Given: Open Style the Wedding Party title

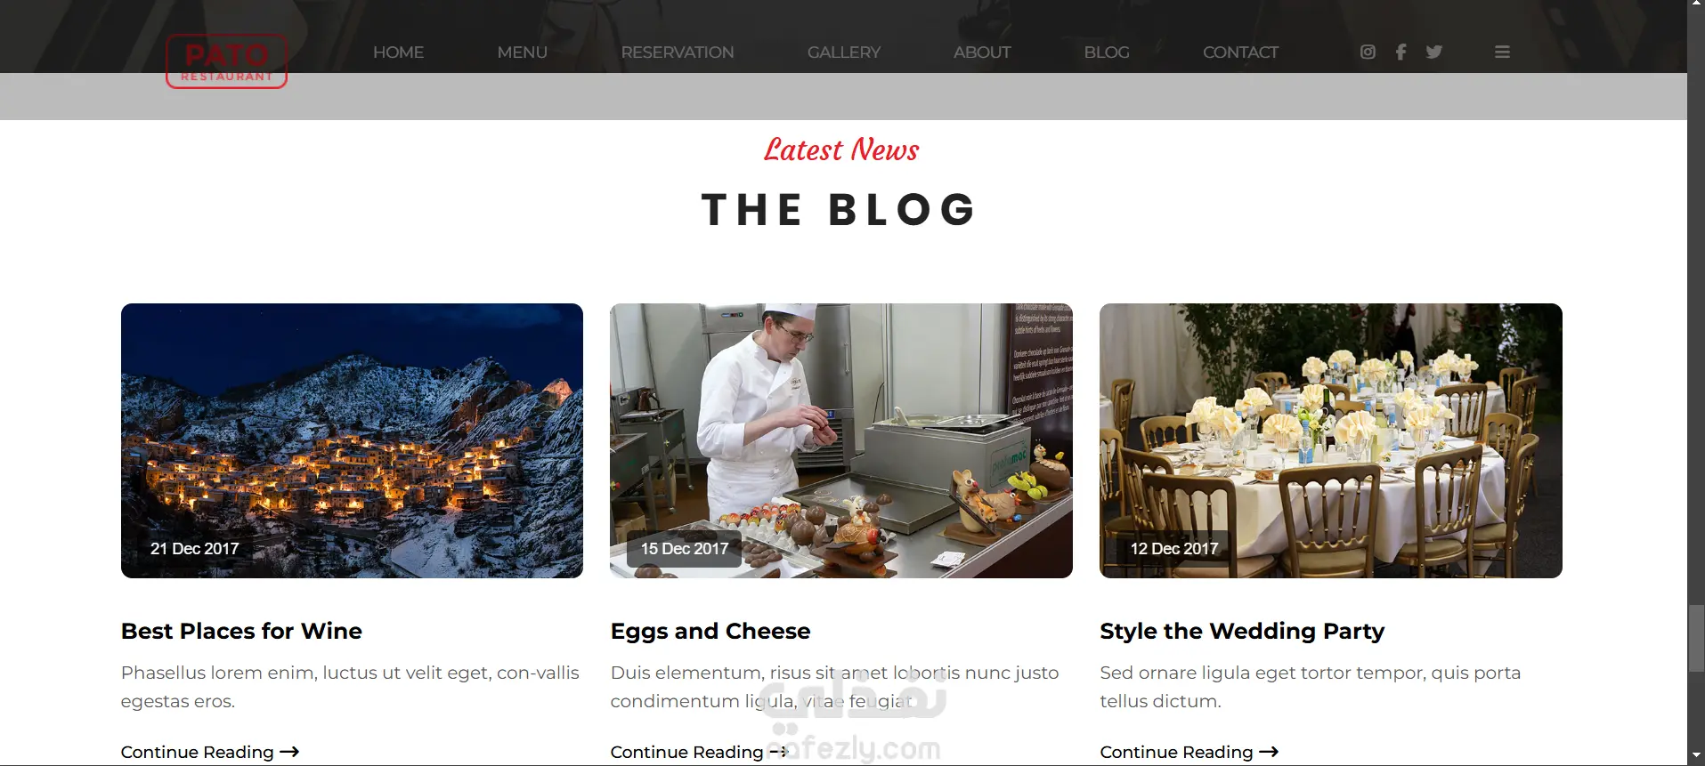Looking at the screenshot, I should coord(1242,631).
